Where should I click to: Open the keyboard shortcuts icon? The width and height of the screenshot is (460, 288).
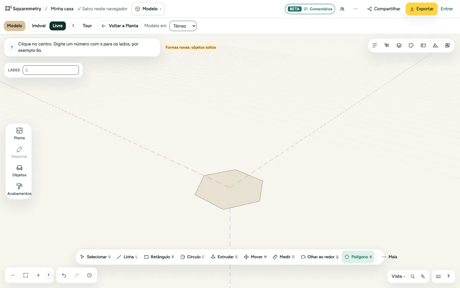[x=438, y=276]
